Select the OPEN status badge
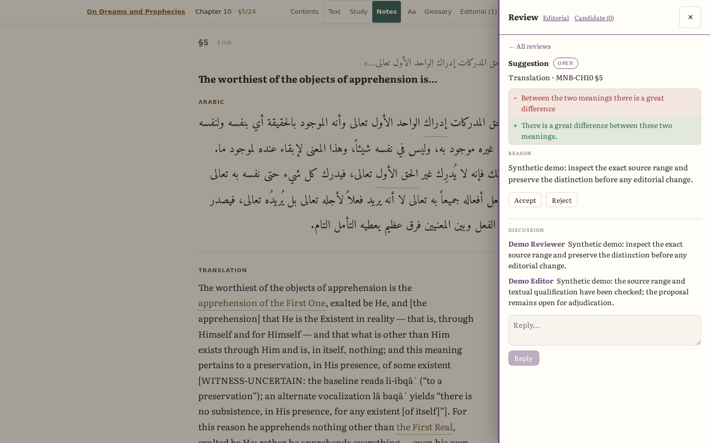This screenshot has height=443, width=710. click(x=566, y=63)
